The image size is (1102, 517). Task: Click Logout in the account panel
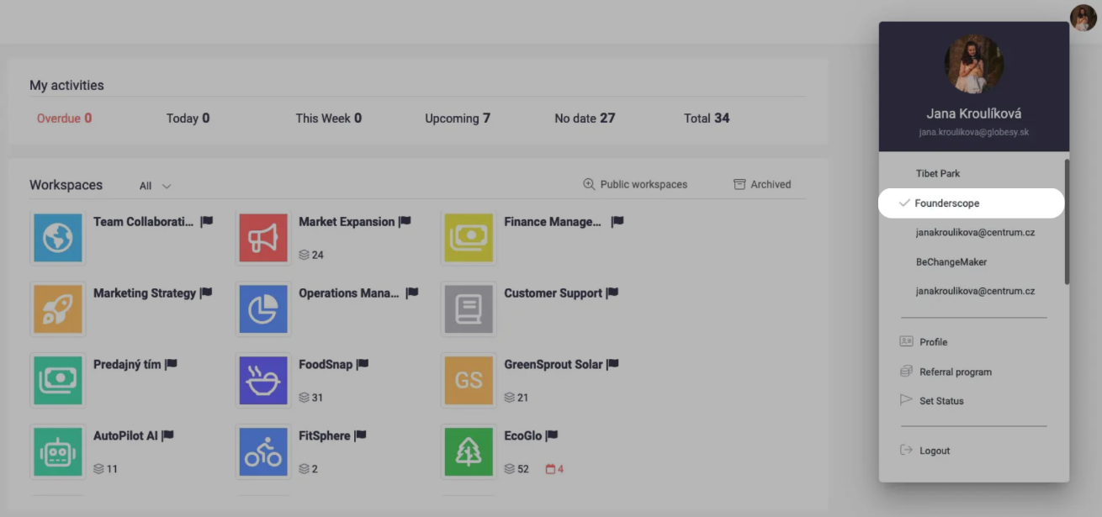pos(934,451)
